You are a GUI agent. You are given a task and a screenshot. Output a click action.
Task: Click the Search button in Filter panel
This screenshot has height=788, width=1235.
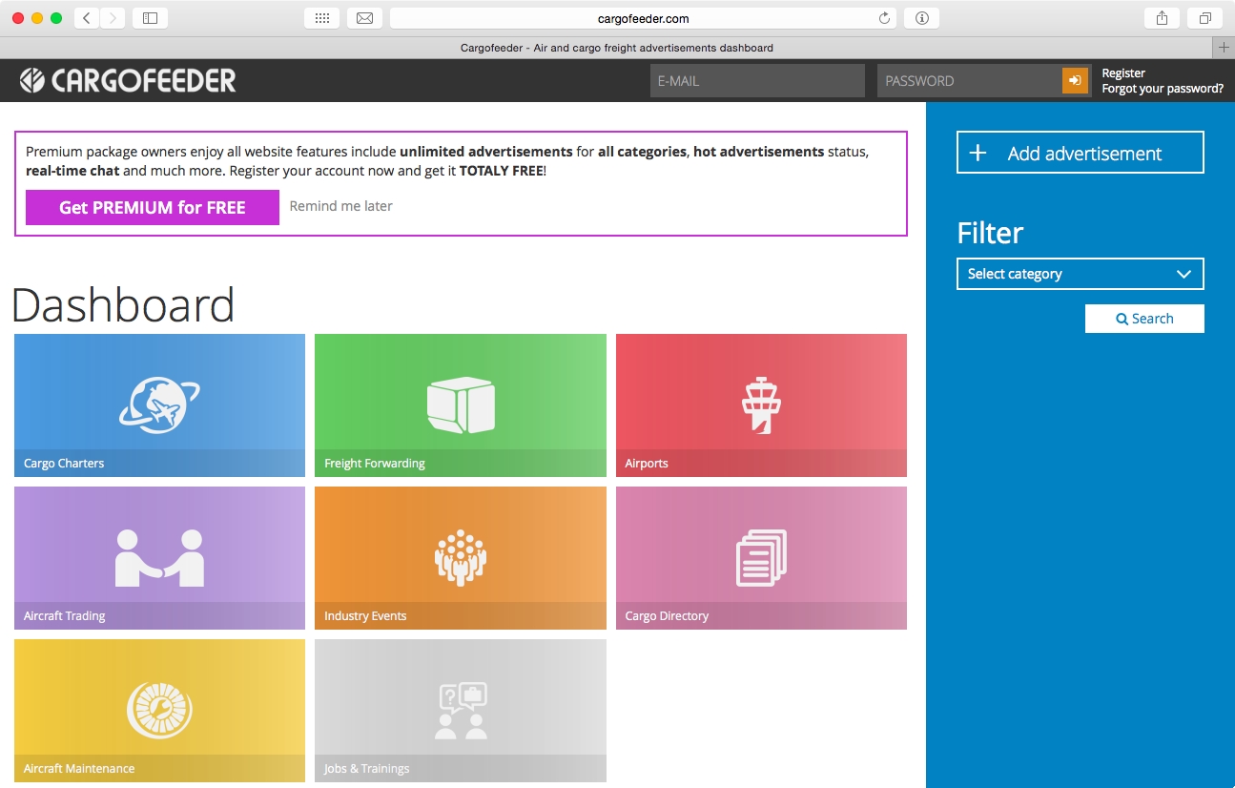(x=1144, y=319)
